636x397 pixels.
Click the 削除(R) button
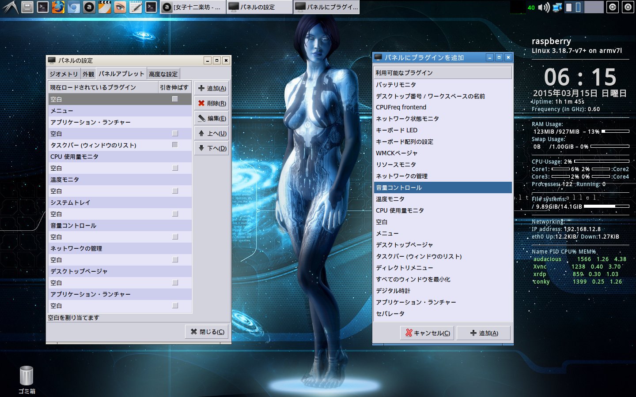(212, 103)
